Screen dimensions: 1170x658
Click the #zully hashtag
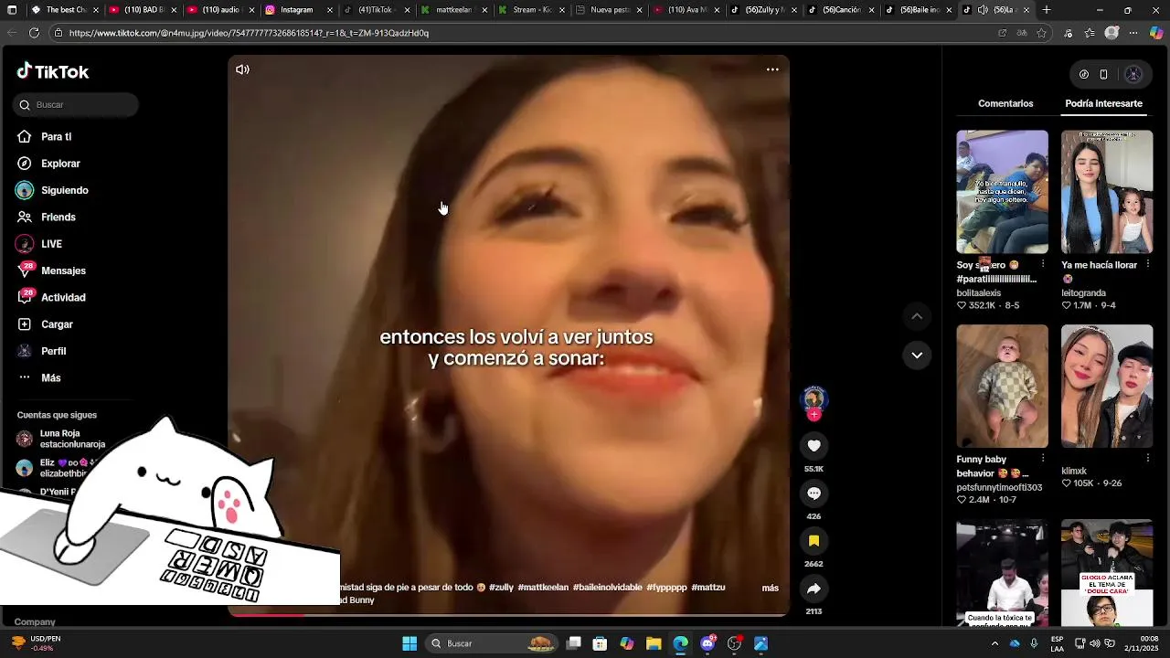(x=501, y=588)
